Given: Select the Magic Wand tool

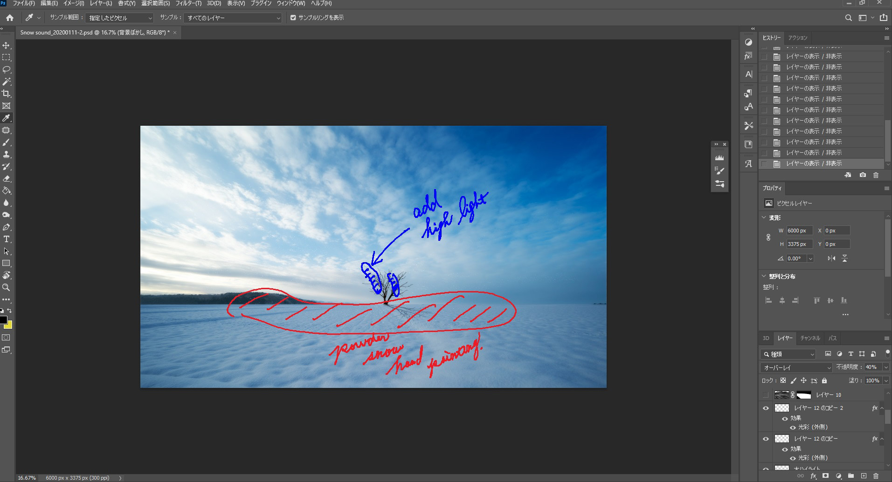Looking at the screenshot, I should (x=7, y=82).
